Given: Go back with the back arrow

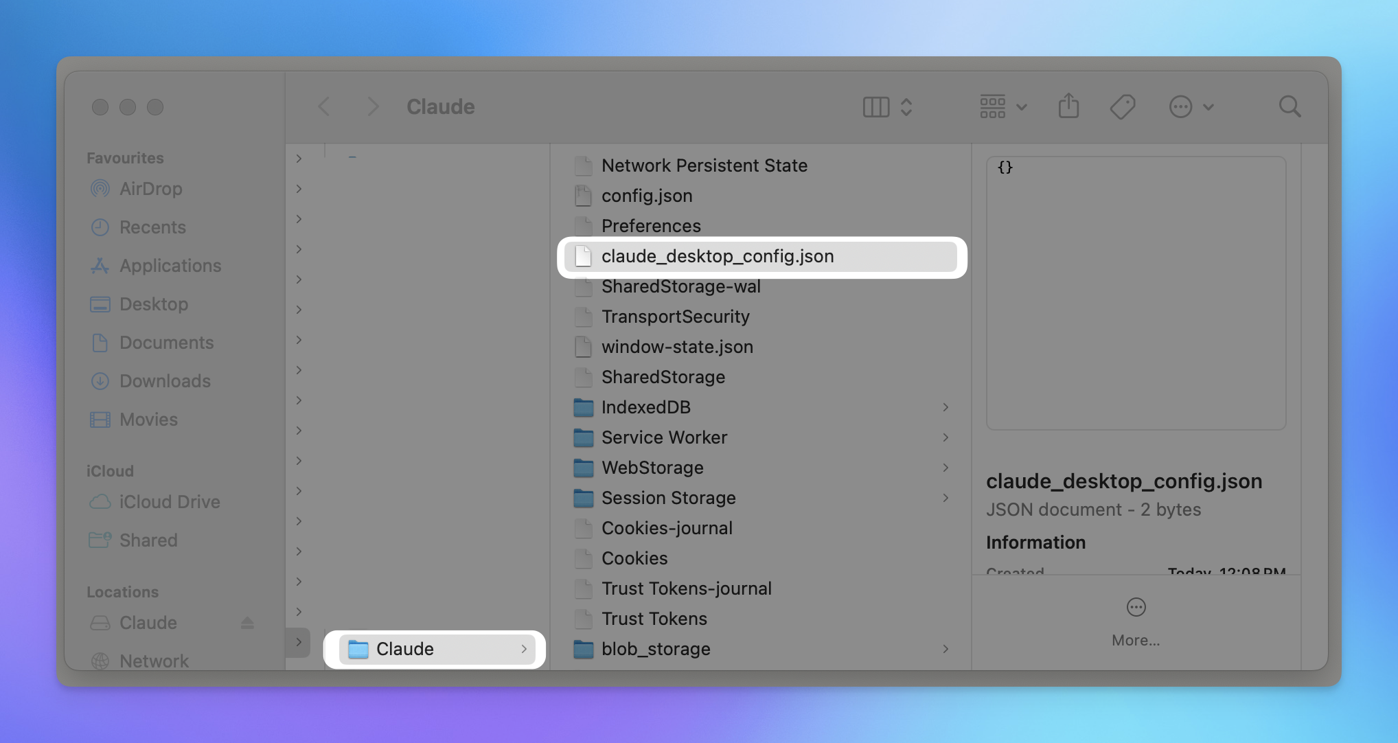Looking at the screenshot, I should click(x=324, y=106).
